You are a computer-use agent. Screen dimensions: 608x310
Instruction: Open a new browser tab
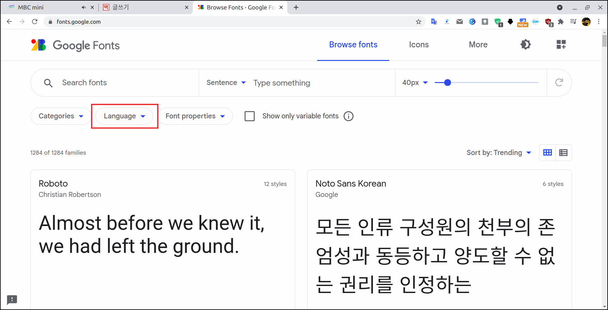(x=296, y=8)
